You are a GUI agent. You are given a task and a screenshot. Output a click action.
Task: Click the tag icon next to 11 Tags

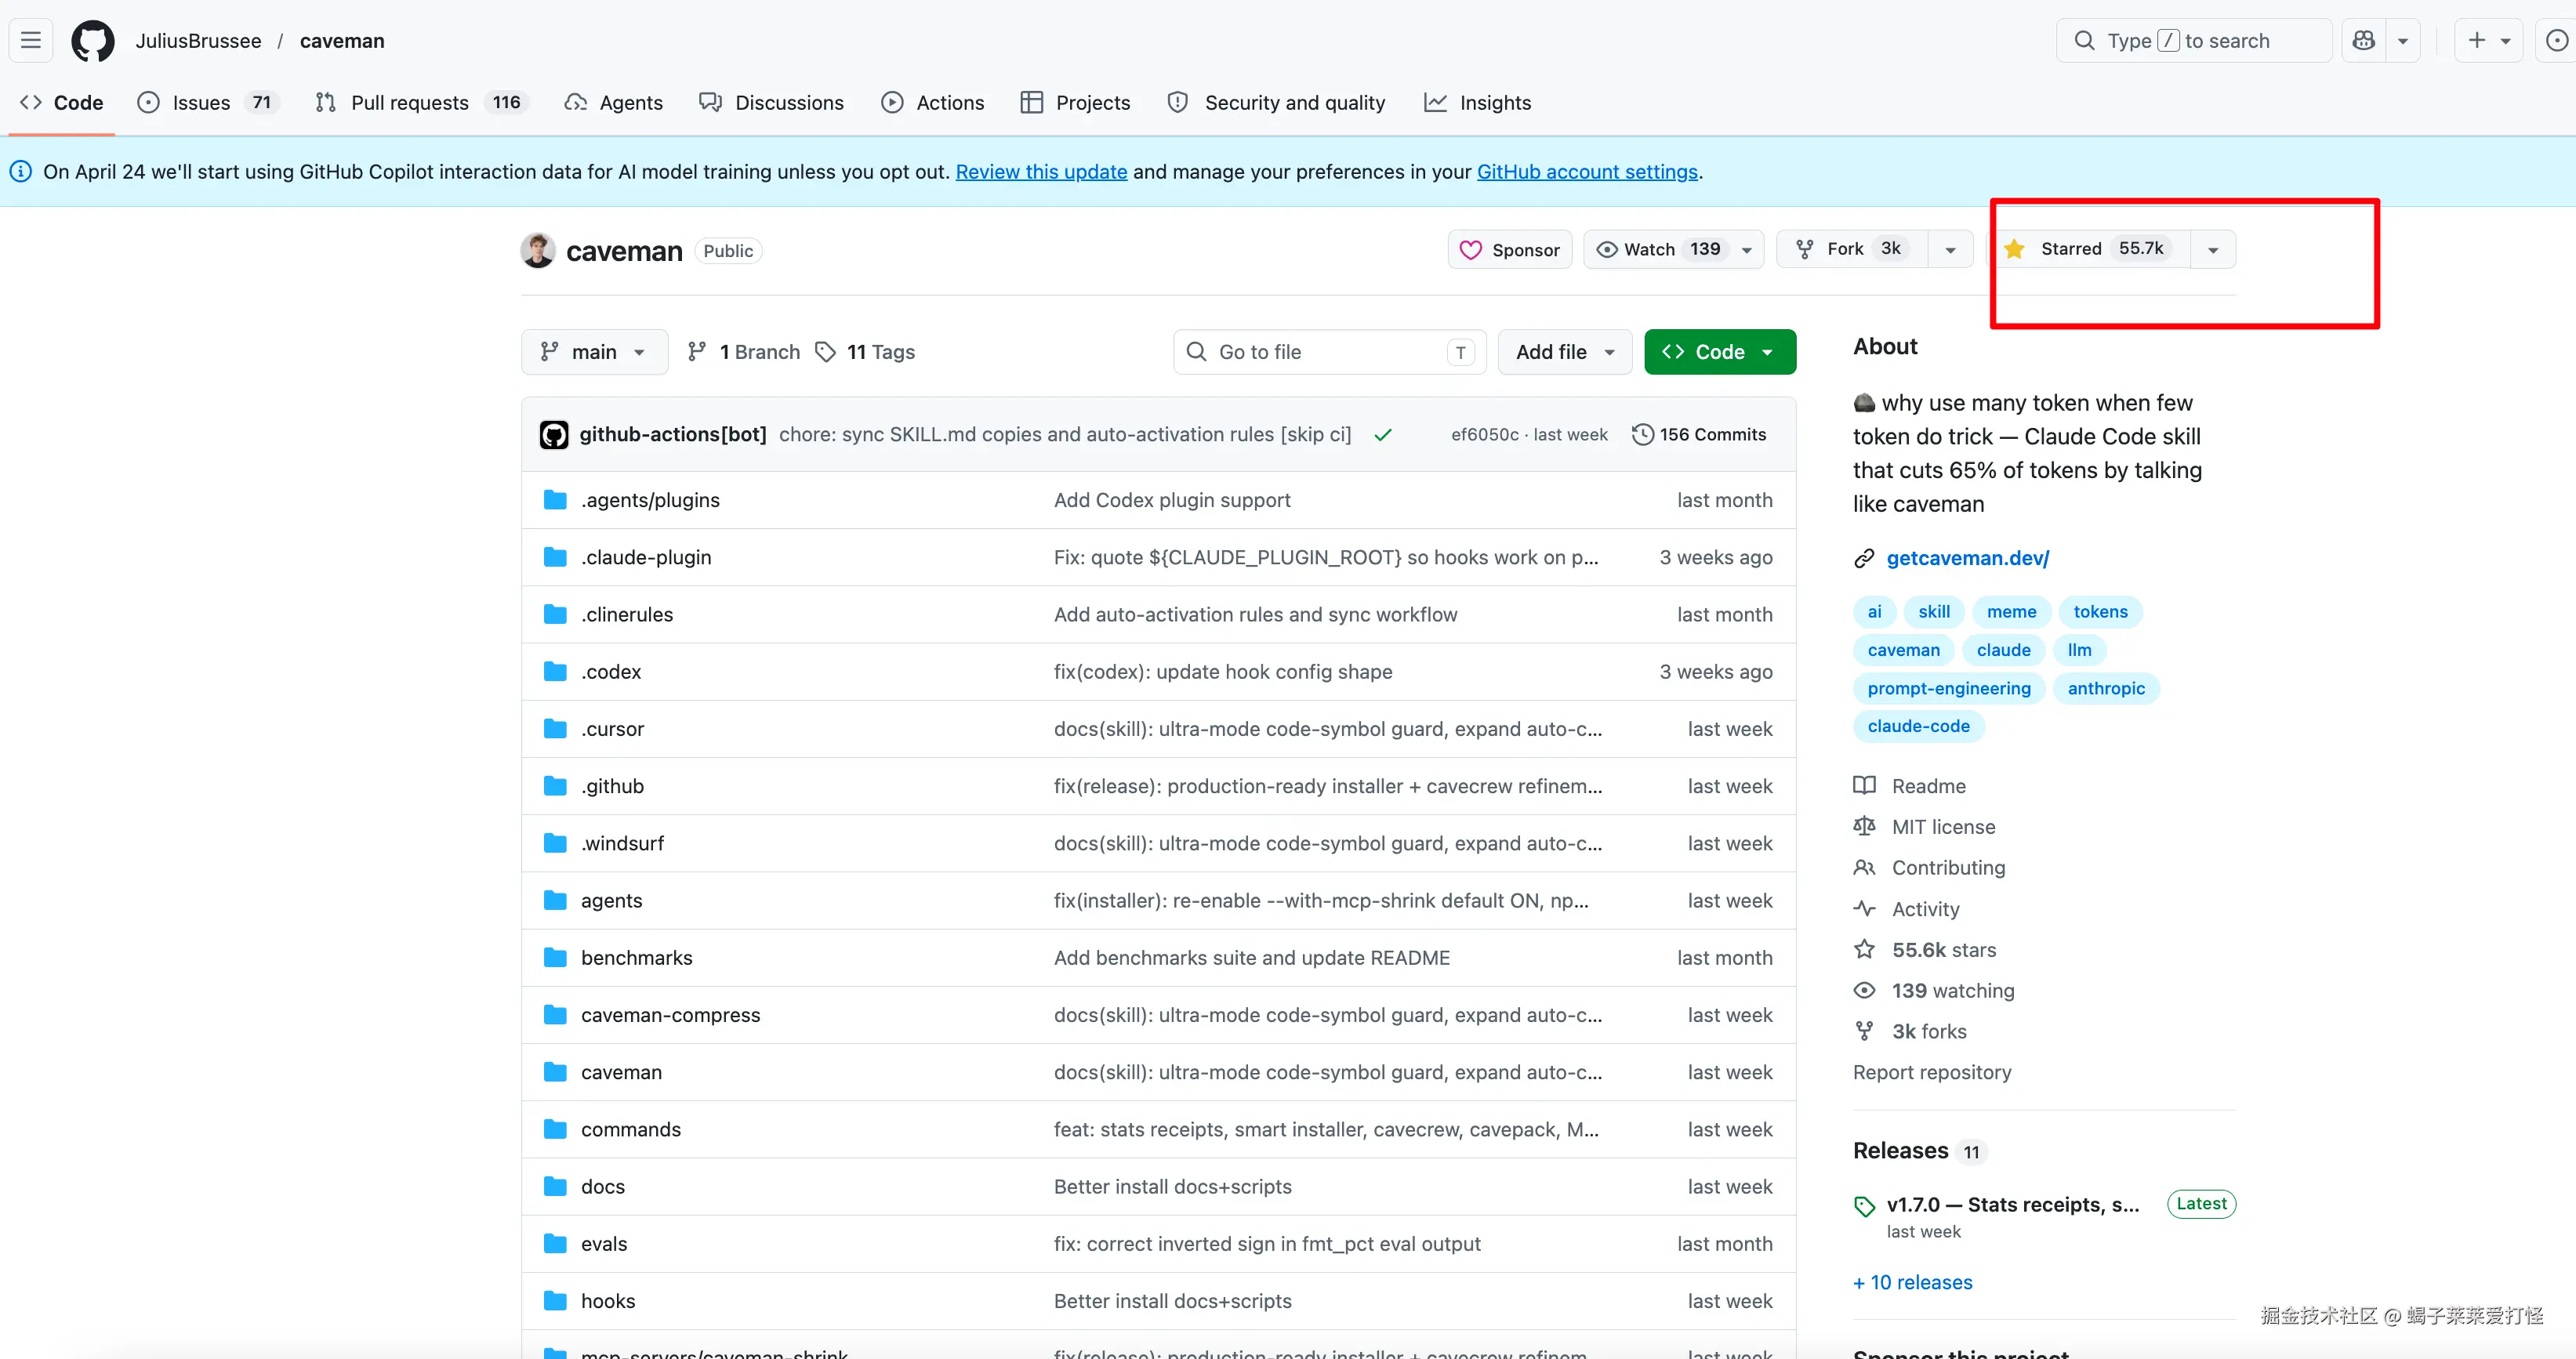(826, 352)
